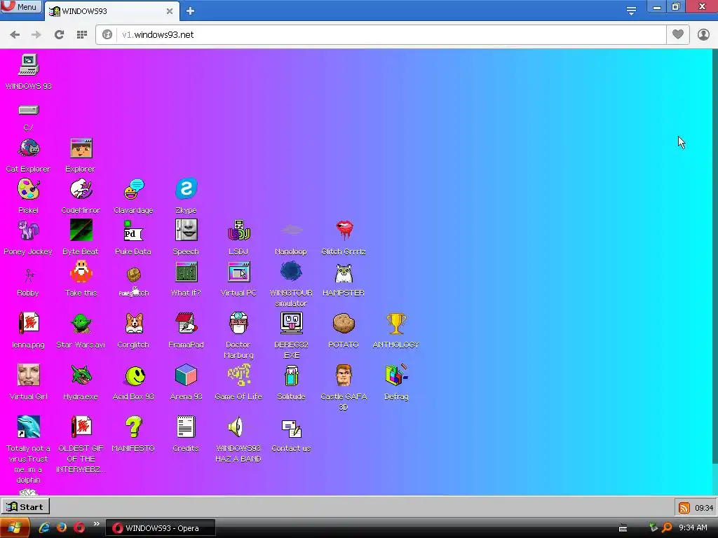
Task: Open Clavardage chat icon
Action: pos(133,189)
